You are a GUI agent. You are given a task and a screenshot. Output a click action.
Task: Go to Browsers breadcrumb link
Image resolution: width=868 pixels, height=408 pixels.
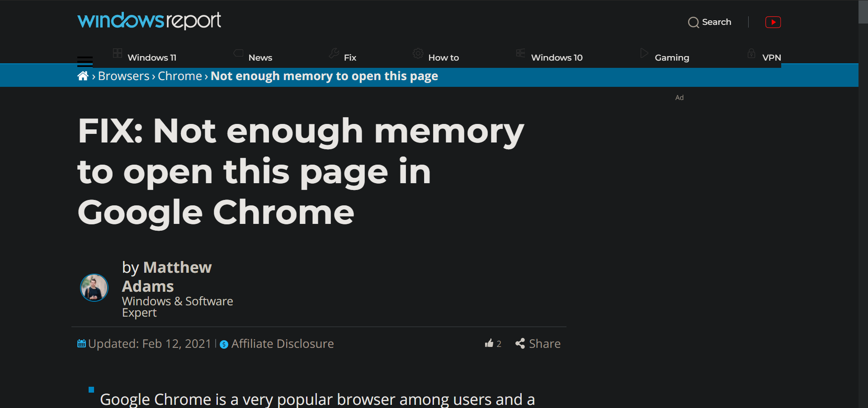(x=123, y=76)
